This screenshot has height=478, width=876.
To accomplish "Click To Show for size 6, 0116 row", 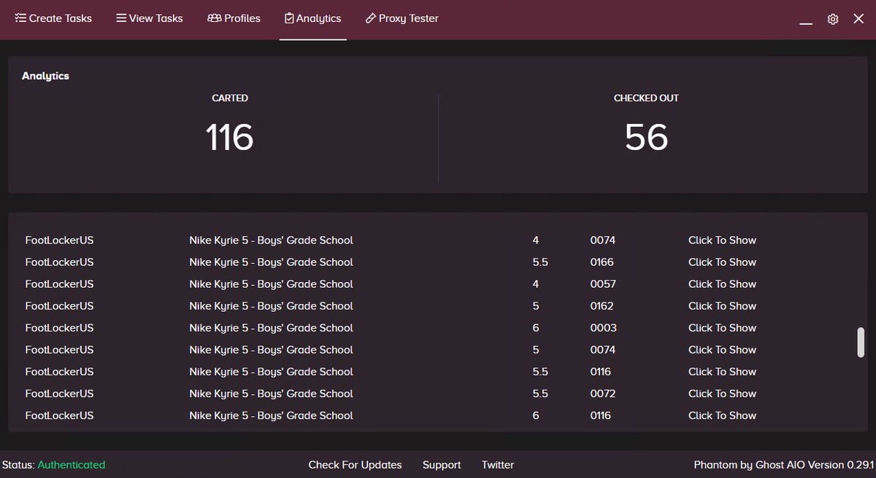I will point(722,415).
